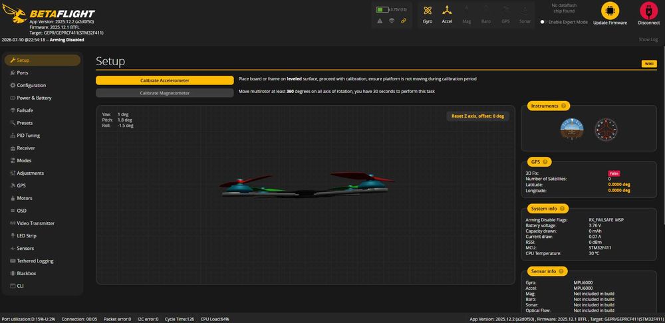Click the Receiver icon in sidebar
Viewport: 665px width, 323px height.
coord(13,148)
